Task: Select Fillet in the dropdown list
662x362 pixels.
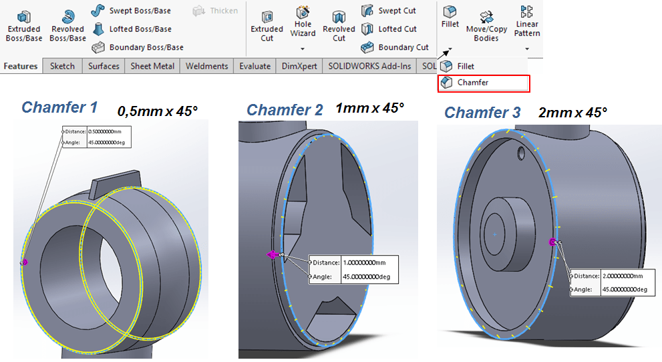Action: (x=466, y=66)
